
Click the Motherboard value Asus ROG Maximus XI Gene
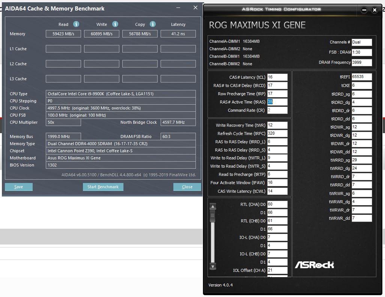tap(121, 158)
